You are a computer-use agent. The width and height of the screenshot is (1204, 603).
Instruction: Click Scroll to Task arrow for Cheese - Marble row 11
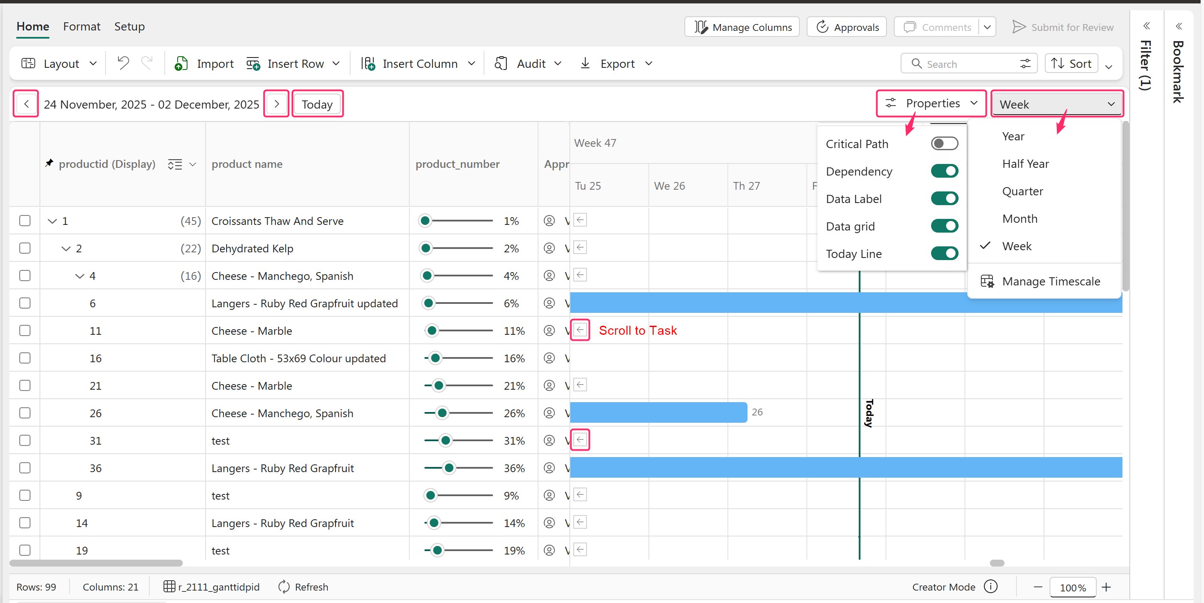tap(580, 330)
